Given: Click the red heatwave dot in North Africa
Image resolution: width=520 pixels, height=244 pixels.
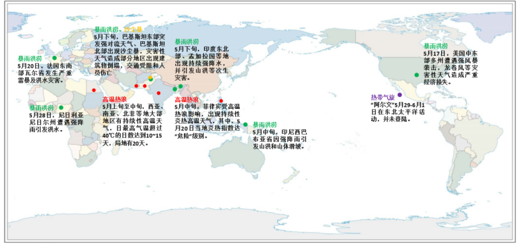Looking at the screenshot, I should pos(94,90).
